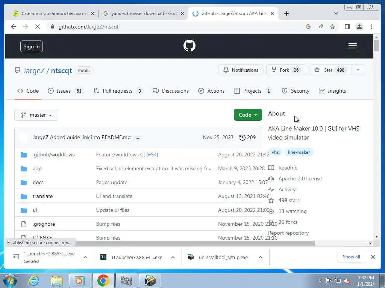385x288 pixels.
Task: Click the Chrome back arrow
Action: coord(14,27)
